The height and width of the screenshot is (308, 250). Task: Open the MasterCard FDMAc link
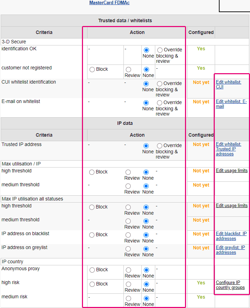pos(109,3)
